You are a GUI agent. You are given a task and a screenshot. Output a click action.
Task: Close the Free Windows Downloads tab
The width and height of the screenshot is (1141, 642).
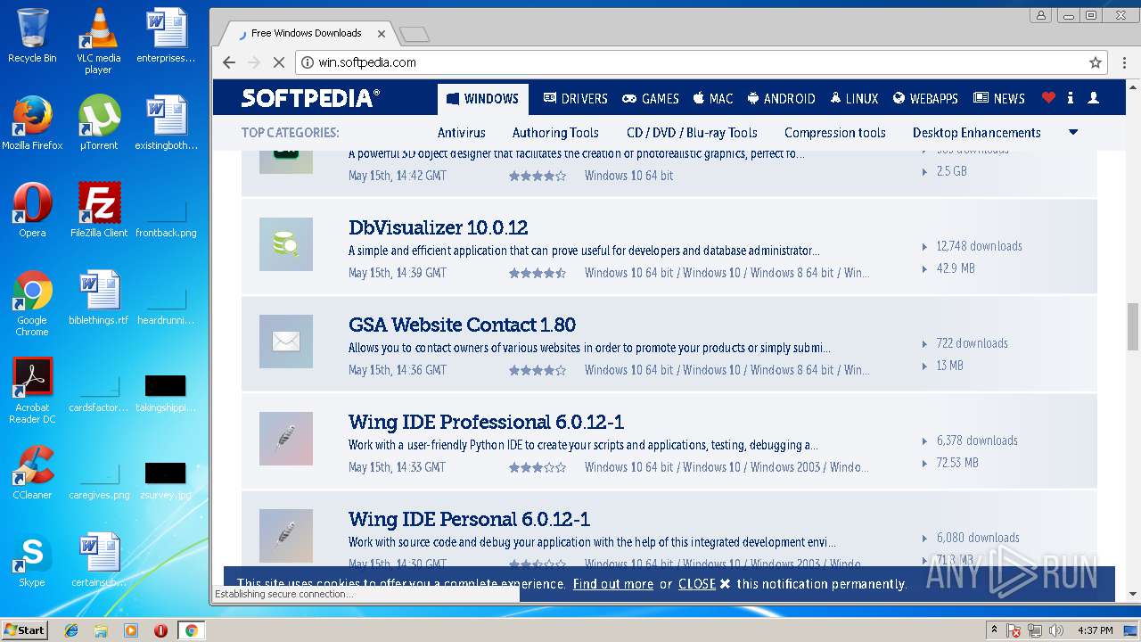coord(382,33)
